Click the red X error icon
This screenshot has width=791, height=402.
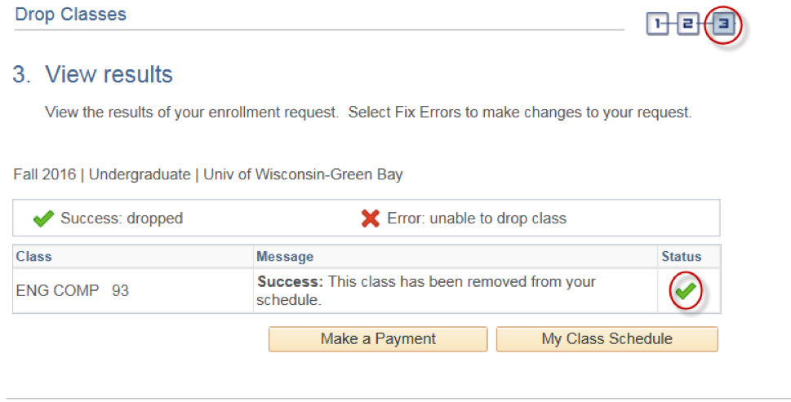[x=371, y=219]
